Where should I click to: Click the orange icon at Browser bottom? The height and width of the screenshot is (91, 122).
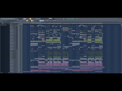pos(9,73)
